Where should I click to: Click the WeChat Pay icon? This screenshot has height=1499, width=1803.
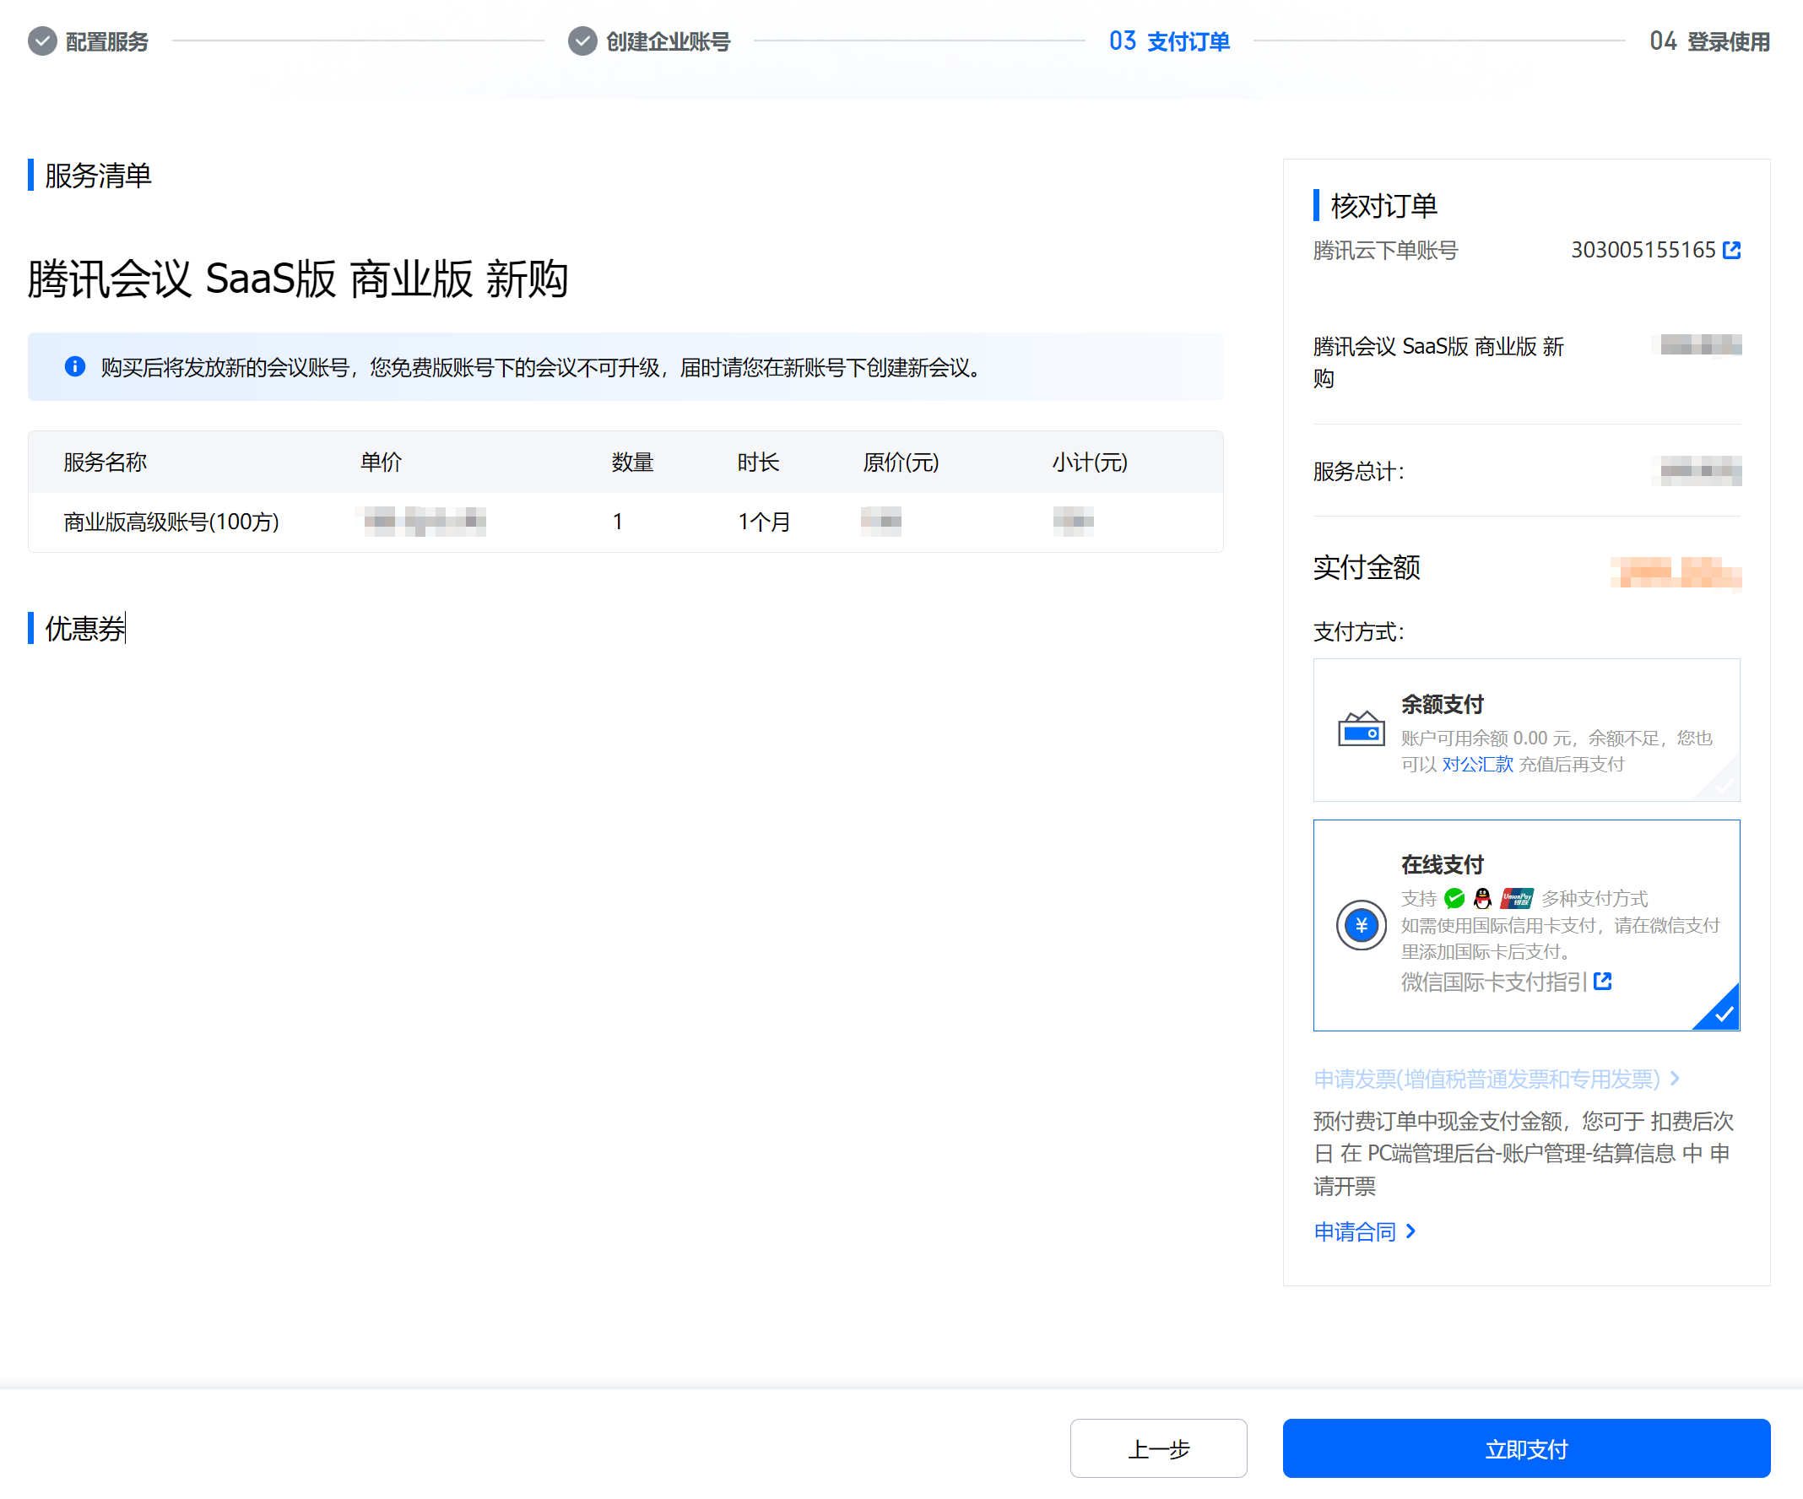1454,898
